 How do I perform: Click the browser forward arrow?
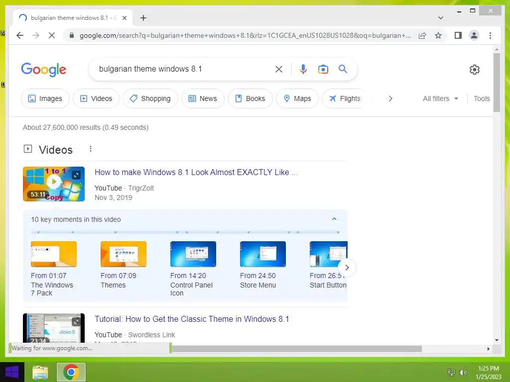(36, 35)
